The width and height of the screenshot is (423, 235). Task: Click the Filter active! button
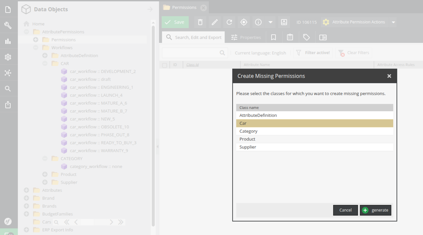point(313,53)
